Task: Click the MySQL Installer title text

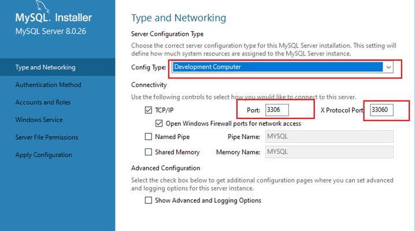Action: click(53, 18)
